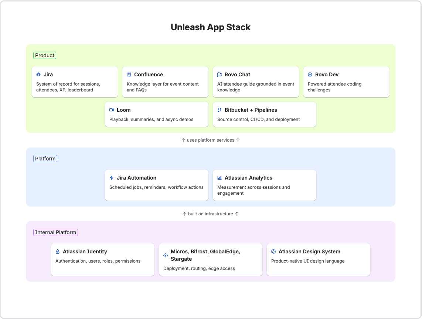Image resolution: width=422 pixels, height=319 pixels.
Task: Click 'Measurement across sessions and engagement' text
Action: (x=253, y=190)
